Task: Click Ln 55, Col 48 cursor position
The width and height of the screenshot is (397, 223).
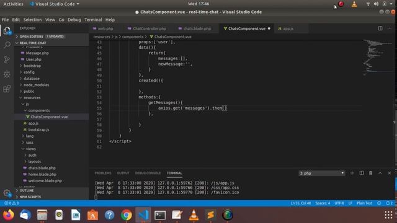Action: tap(300, 203)
